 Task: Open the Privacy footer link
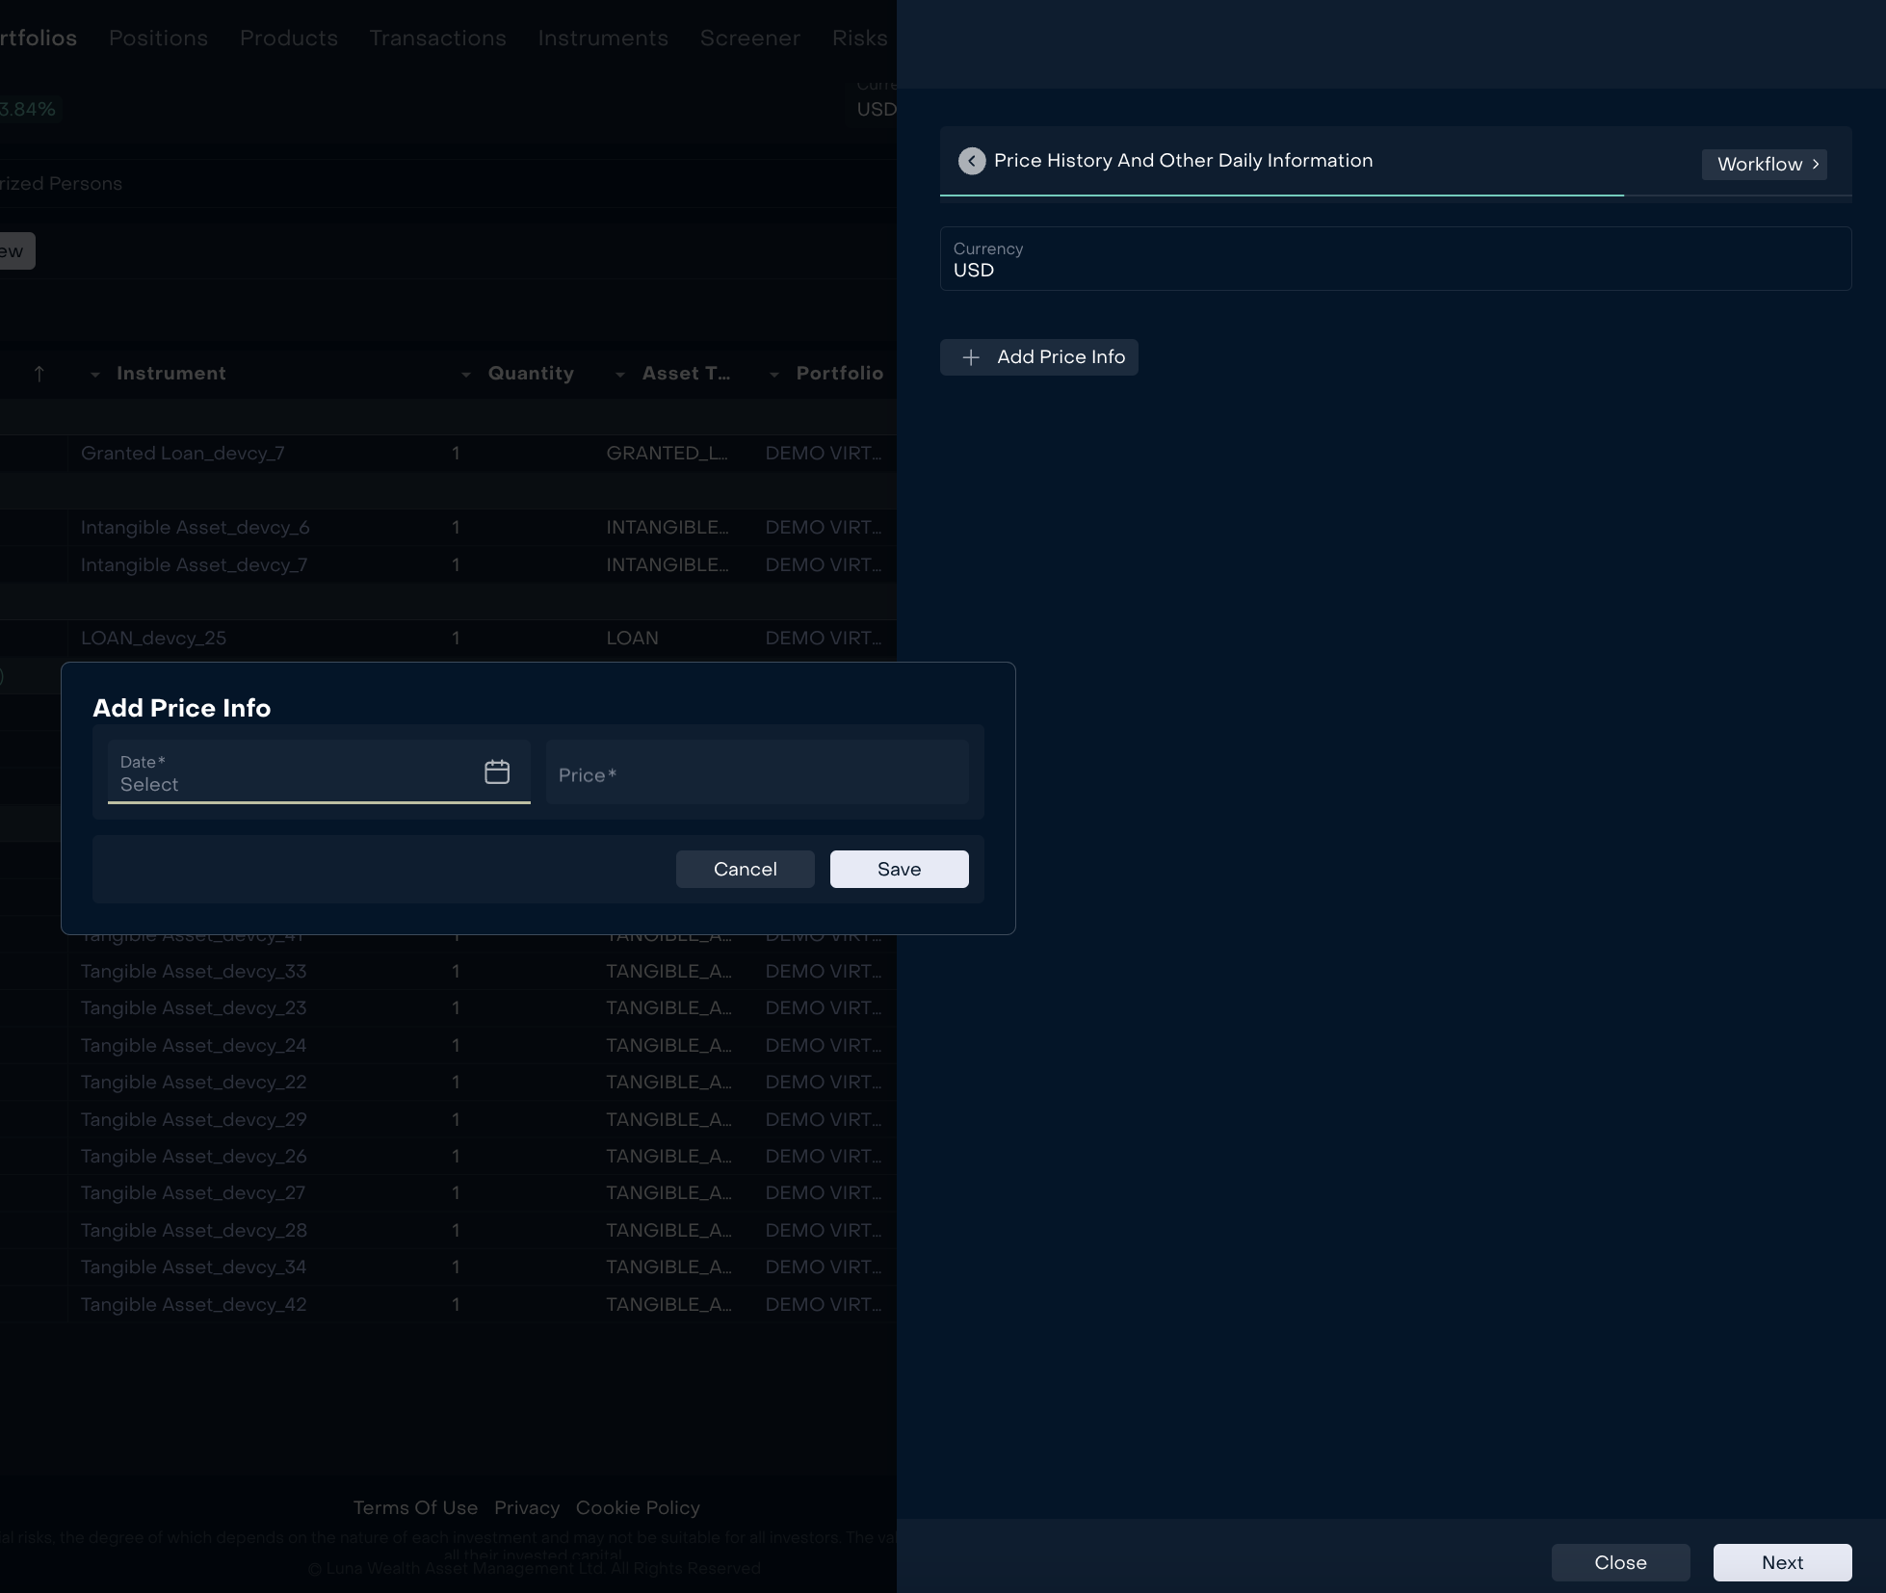(526, 1507)
